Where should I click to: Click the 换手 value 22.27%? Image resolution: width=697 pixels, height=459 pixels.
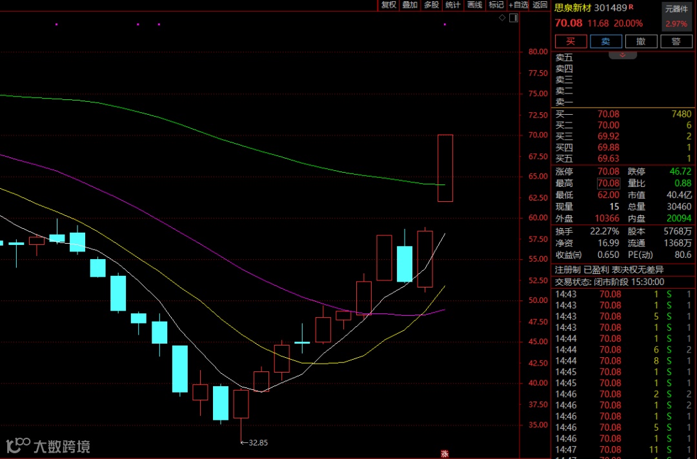point(605,231)
